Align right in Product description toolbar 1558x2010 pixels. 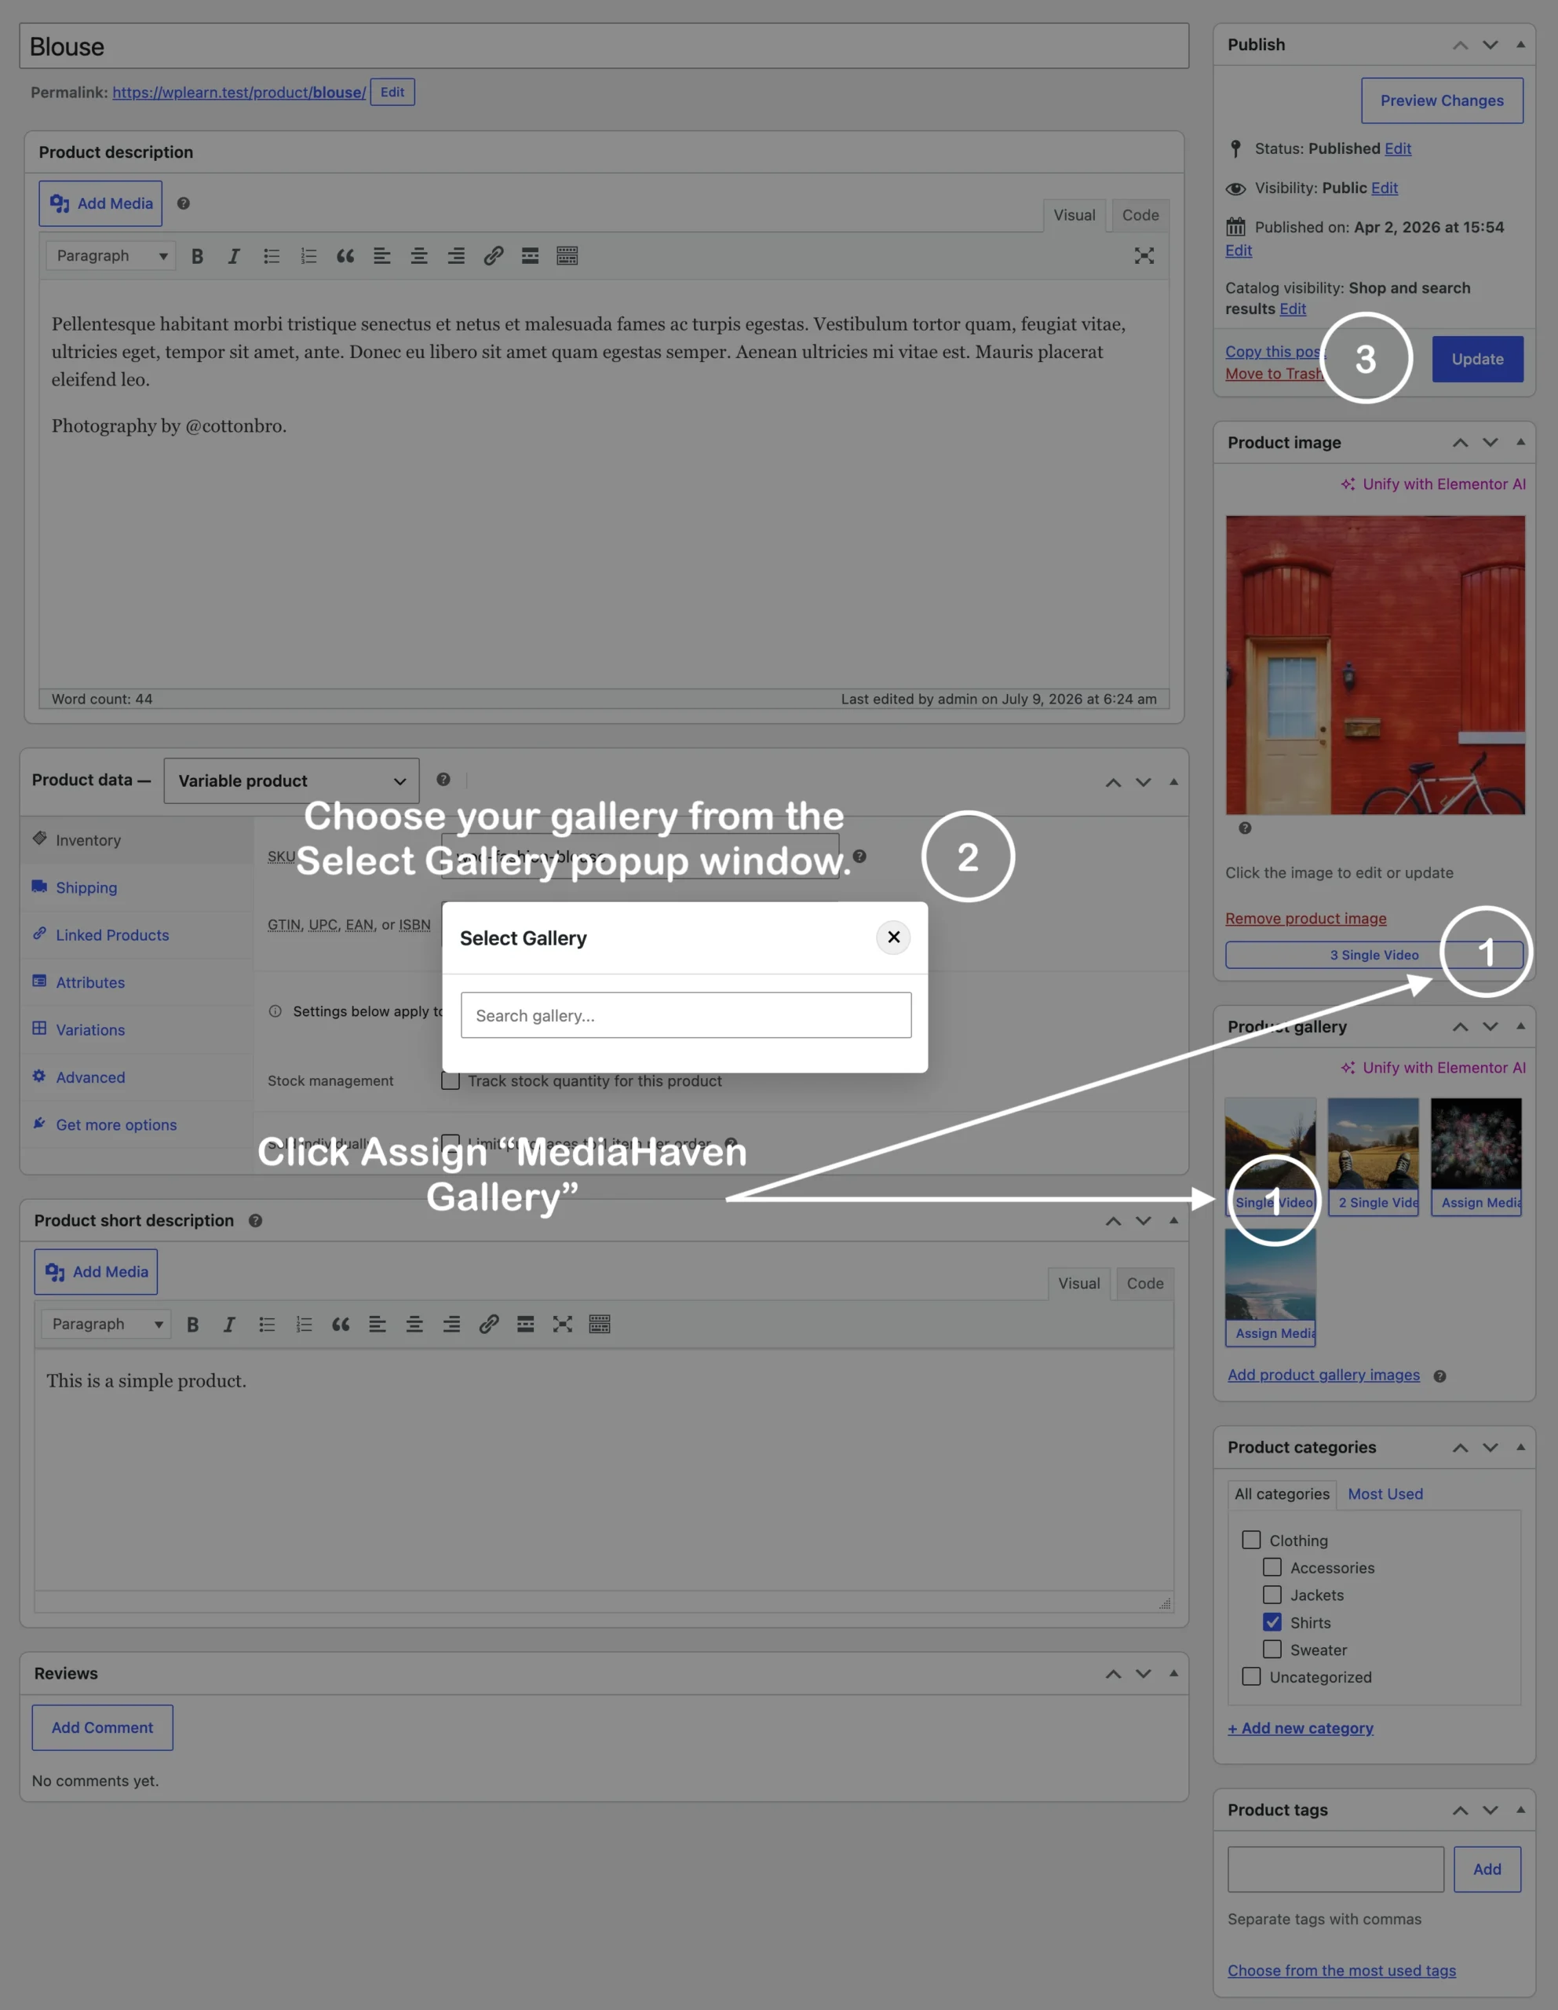pos(457,257)
